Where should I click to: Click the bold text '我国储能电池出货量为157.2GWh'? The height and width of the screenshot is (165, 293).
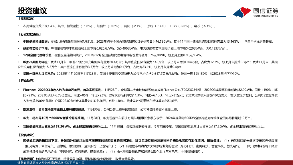(47, 127)
